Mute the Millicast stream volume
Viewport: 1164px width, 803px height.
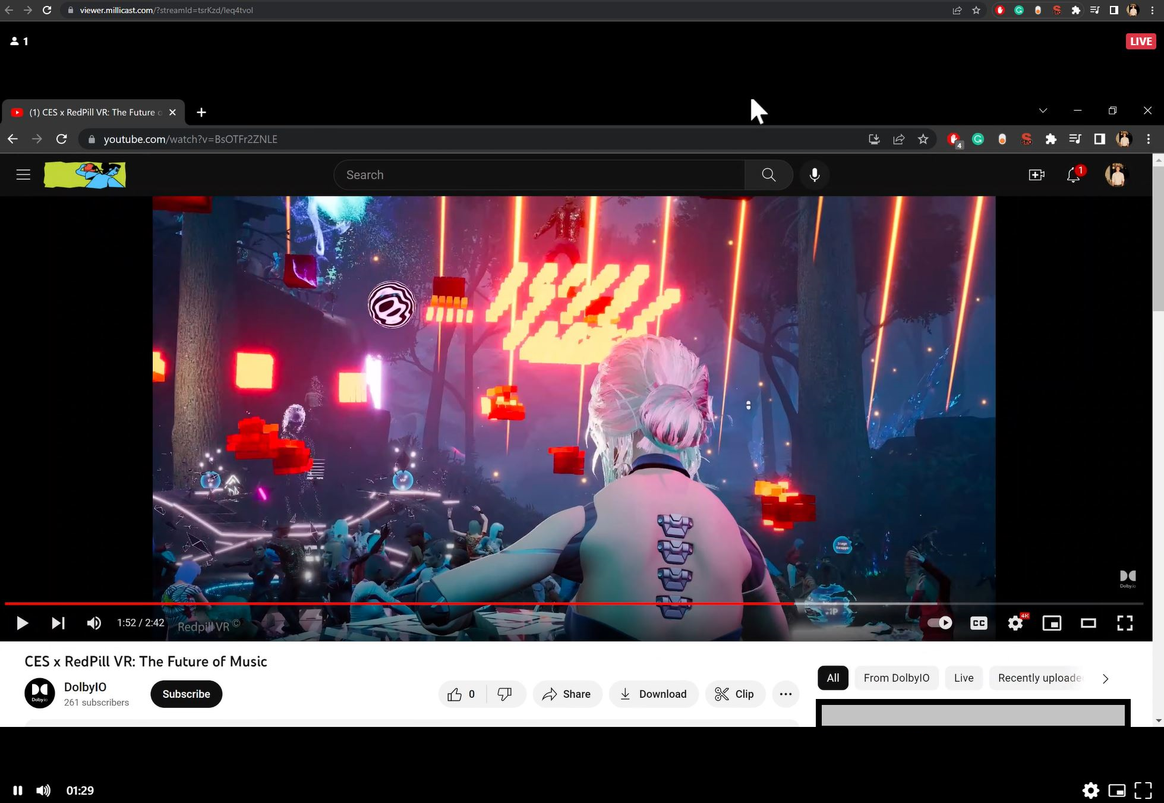click(43, 790)
